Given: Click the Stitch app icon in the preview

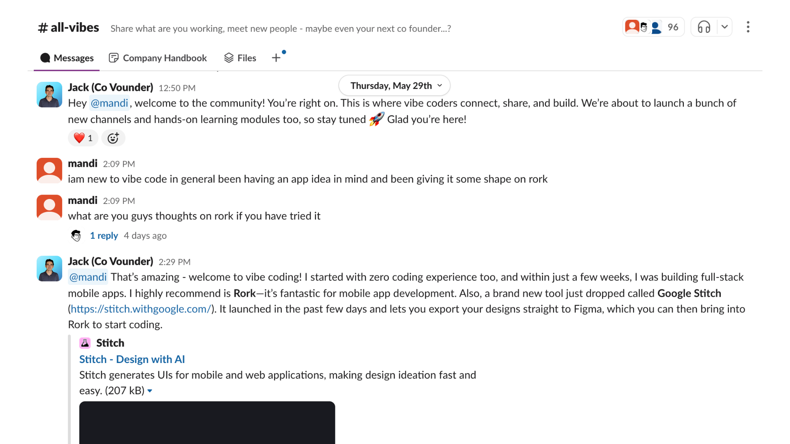Looking at the screenshot, I should (x=85, y=342).
